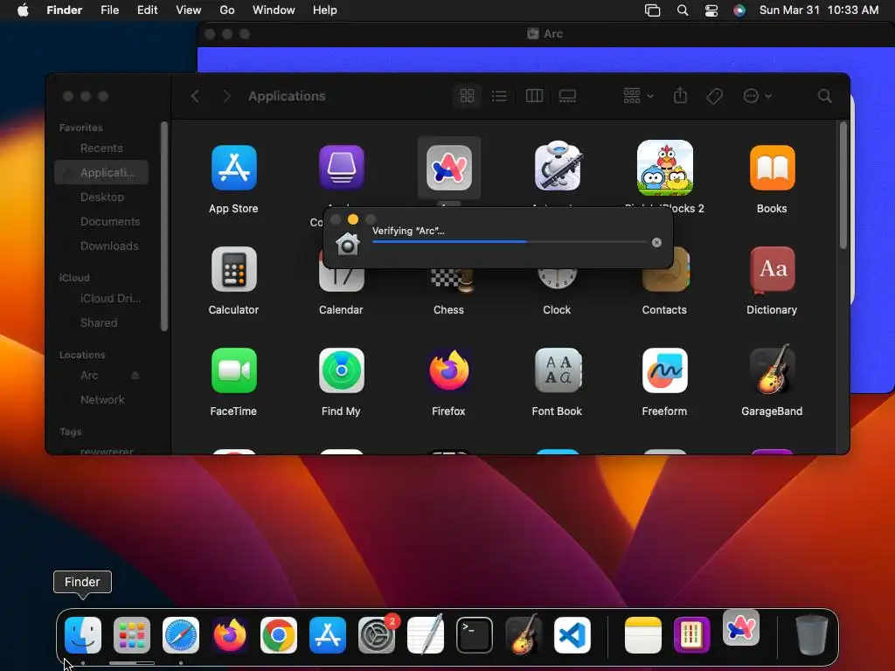Select Downloads in the sidebar
Viewport: 895px width, 671px height.
[x=101, y=246]
